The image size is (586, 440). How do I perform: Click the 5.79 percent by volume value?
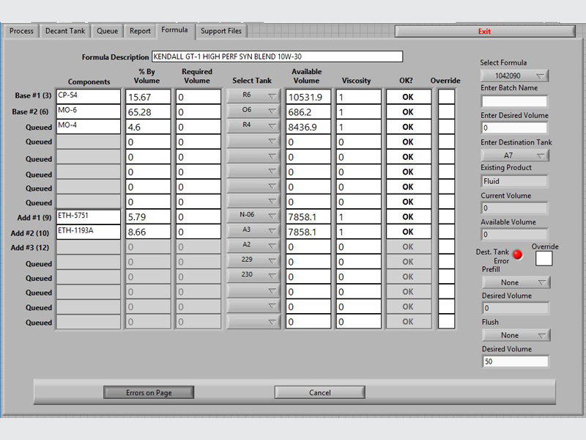click(x=148, y=216)
